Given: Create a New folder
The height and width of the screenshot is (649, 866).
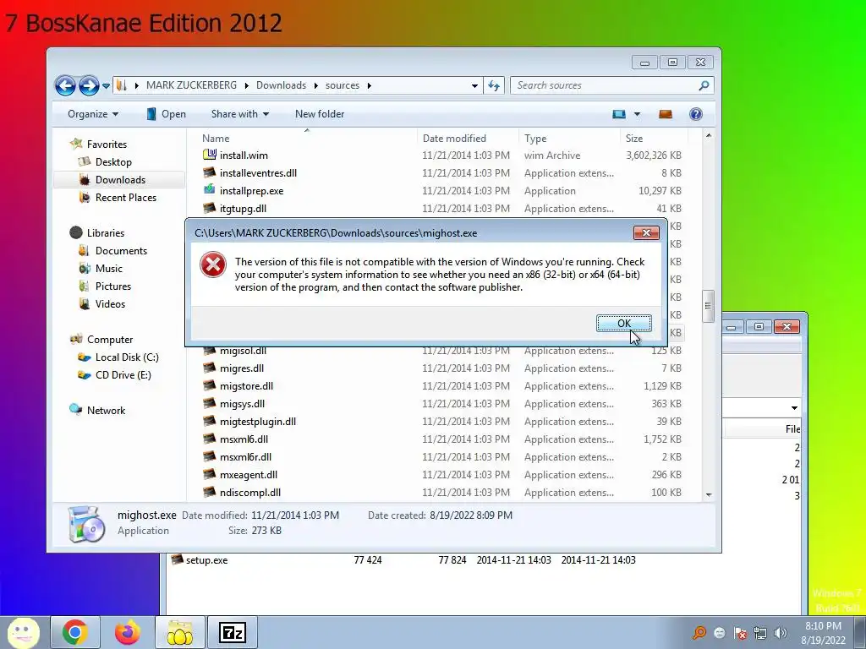Looking at the screenshot, I should tap(320, 114).
